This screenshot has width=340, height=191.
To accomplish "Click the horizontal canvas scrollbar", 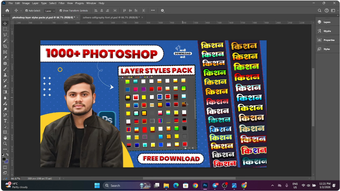I will (189, 178).
